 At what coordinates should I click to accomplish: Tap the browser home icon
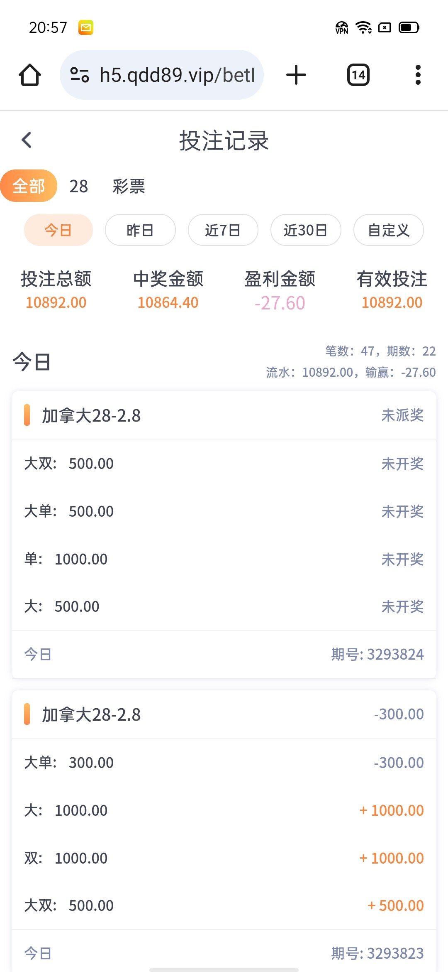[30, 75]
